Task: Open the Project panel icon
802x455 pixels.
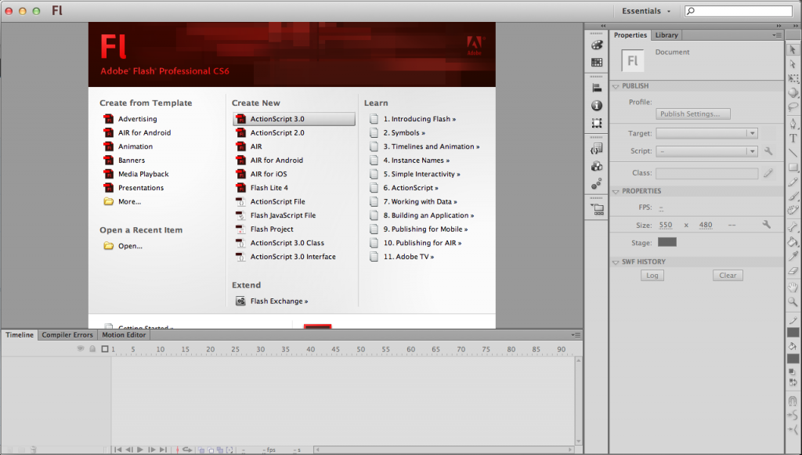Action: pos(596,209)
